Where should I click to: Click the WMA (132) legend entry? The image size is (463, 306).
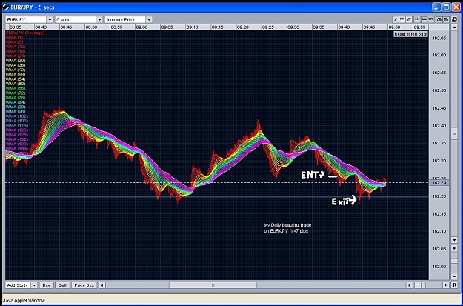17,139
